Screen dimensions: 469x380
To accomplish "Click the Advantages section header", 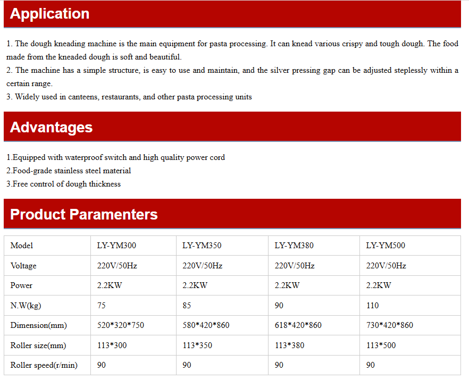I will tap(52, 128).
